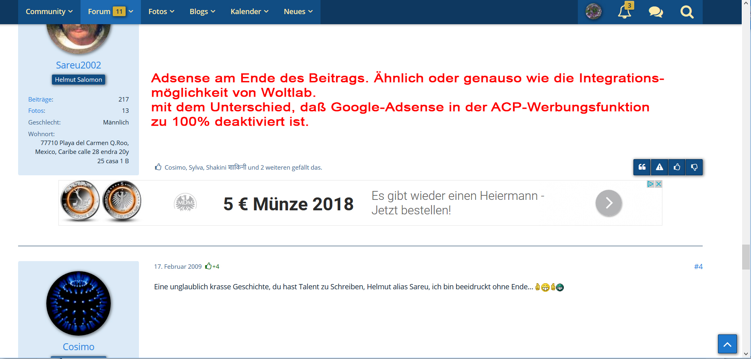Like the post with thumbs up button

point(677,167)
